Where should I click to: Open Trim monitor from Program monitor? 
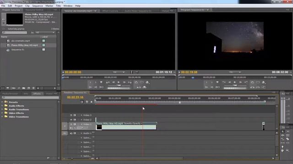tap(263, 87)
